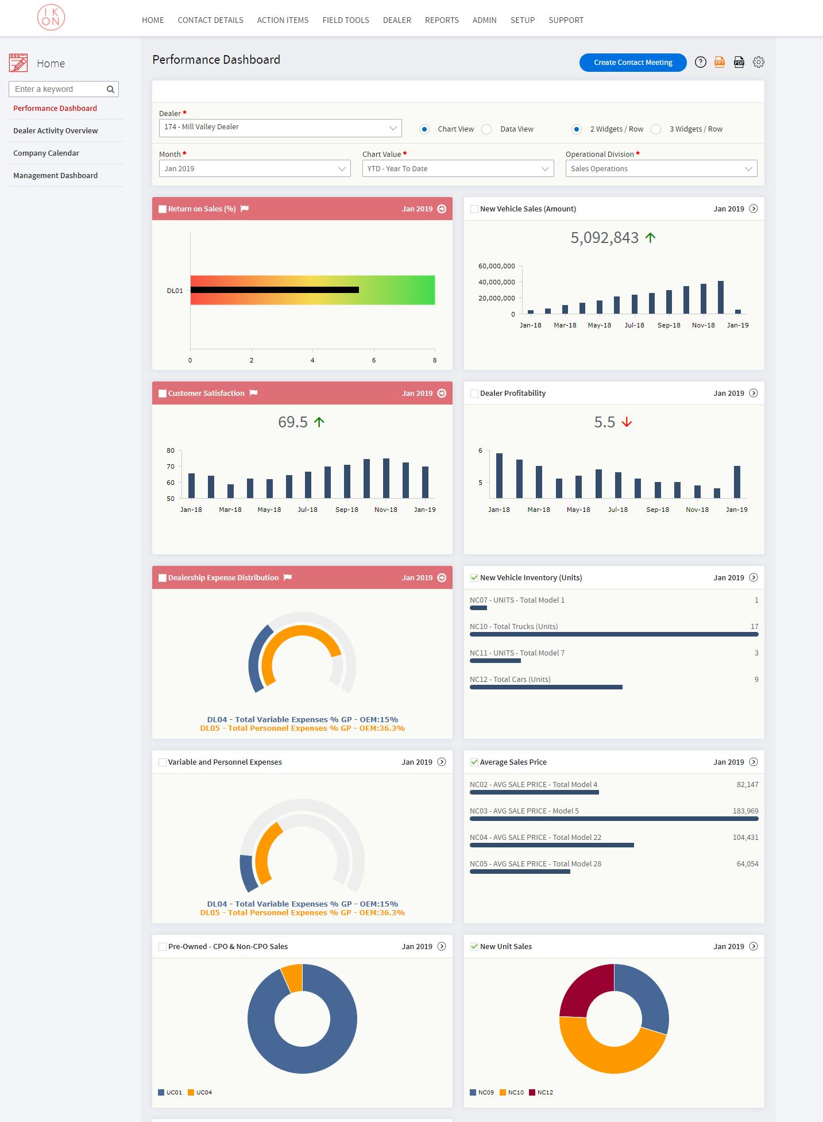Open Dealer Profitability detail arrow
The image size is (823, 1122).
point(754,393)
